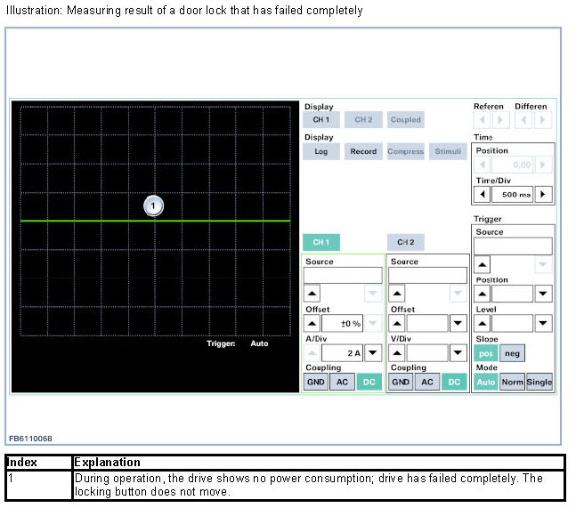The height and width of the screenshot is (508, 576).
Task: Click the Time/Div decrease left arrow
Action: [482, 194]
